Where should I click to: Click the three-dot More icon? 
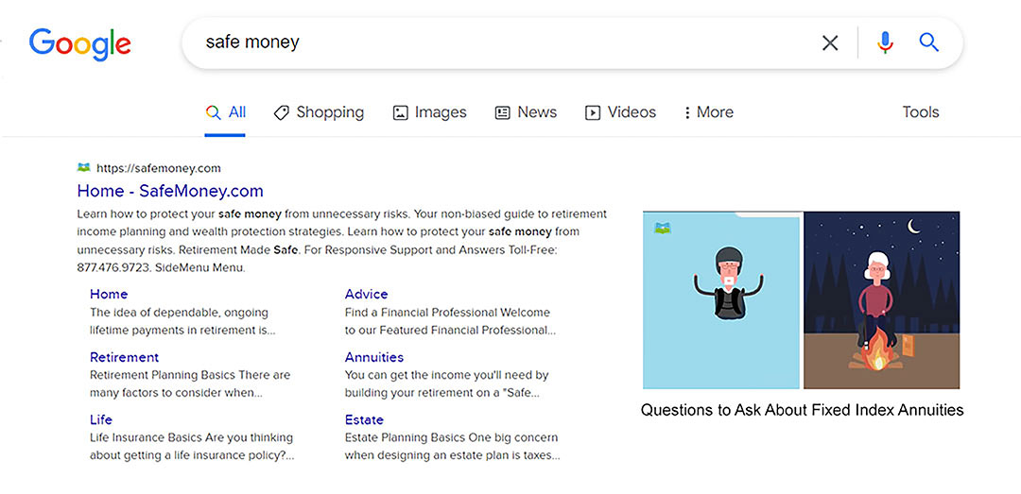pos(687,112)
